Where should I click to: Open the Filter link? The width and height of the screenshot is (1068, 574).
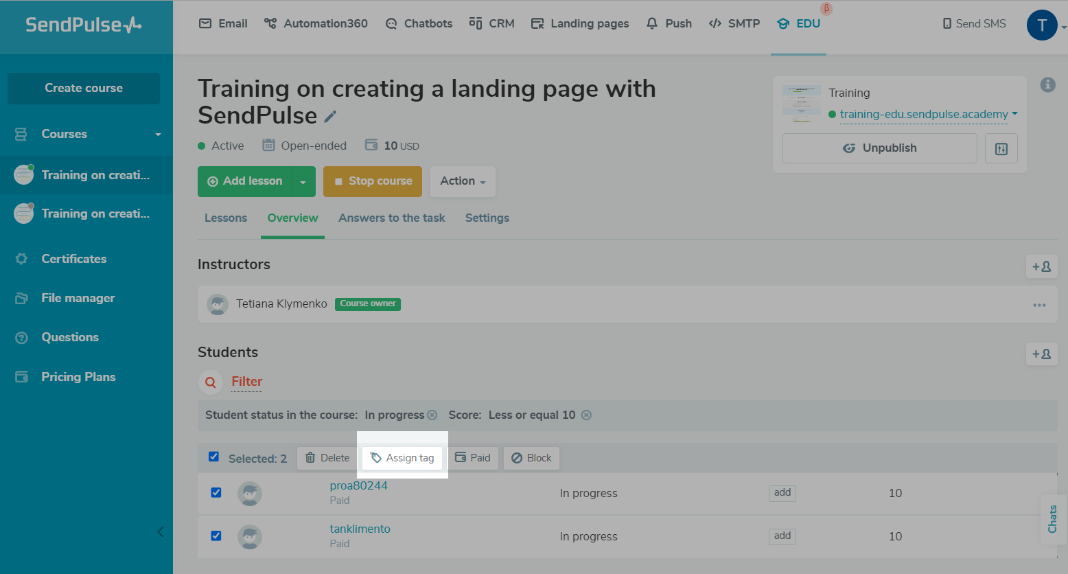coord(247,382)
